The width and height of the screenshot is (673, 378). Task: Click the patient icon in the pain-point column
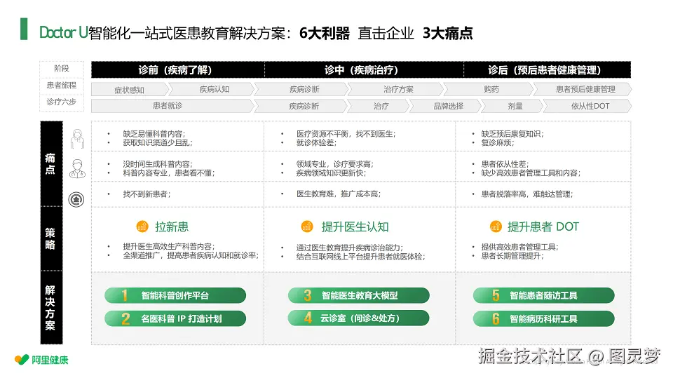(77, 139)
